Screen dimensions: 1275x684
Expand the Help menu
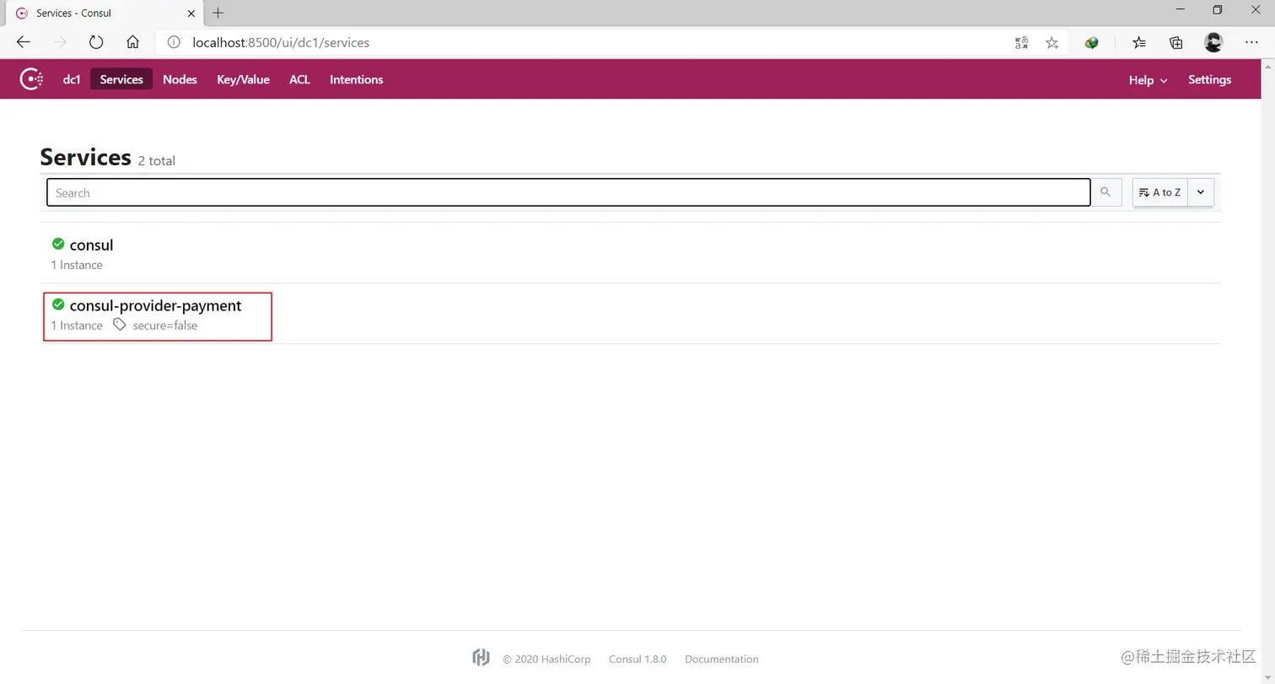pyautogui.click(x=1148, y=80)
